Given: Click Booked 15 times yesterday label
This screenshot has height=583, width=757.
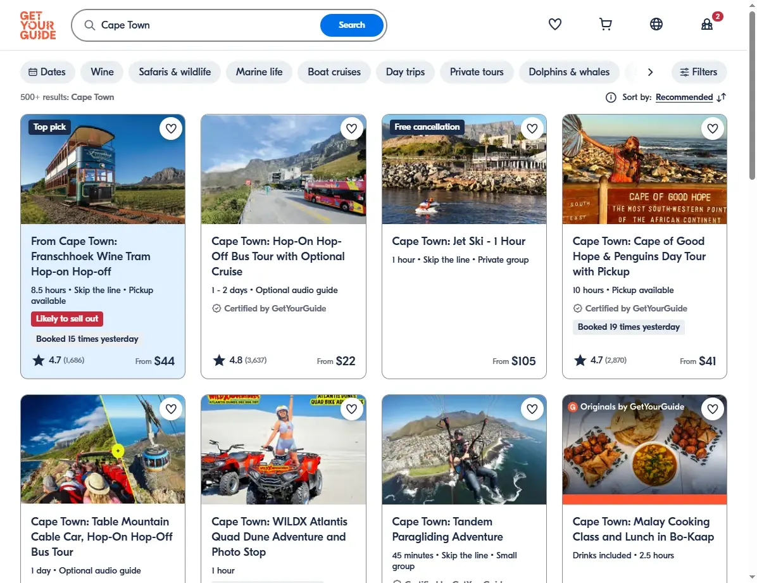Looking at the screenshot, I should coord(87,339).
